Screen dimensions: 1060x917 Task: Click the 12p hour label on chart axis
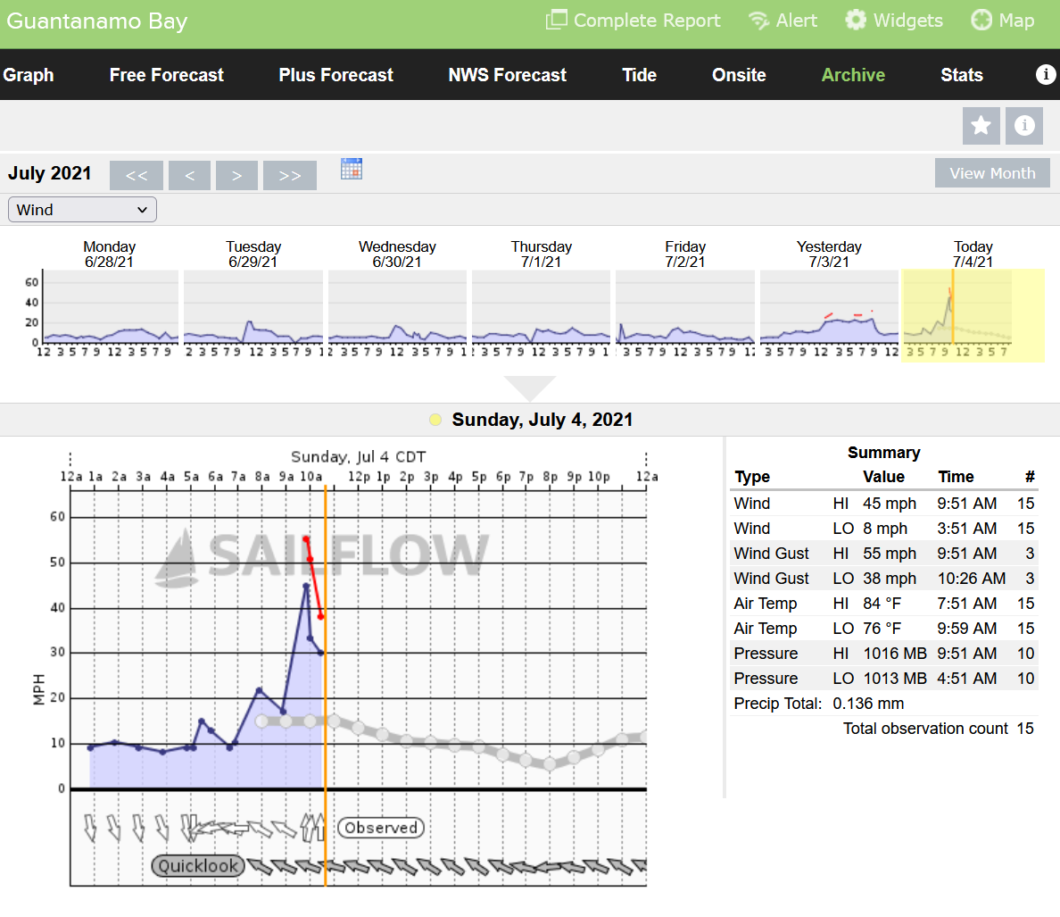point(359,477)
